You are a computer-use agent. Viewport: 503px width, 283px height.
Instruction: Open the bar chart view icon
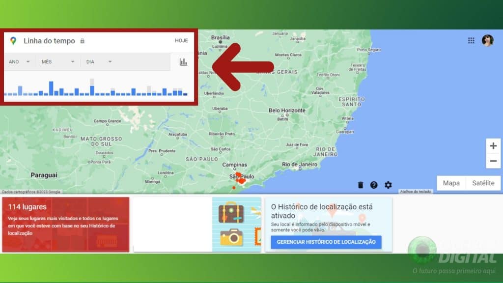[183, 62]
